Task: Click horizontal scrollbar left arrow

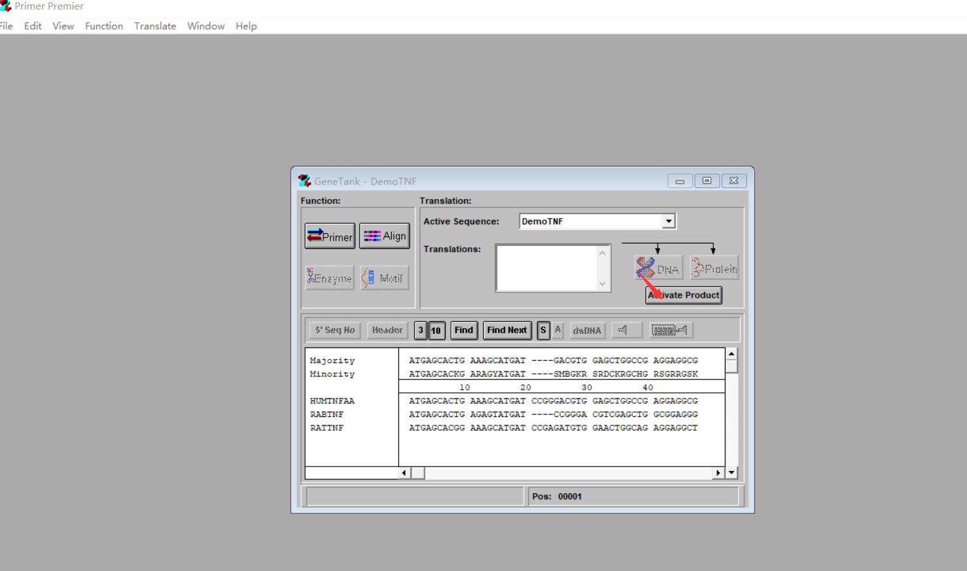Action: pos(405,473)
